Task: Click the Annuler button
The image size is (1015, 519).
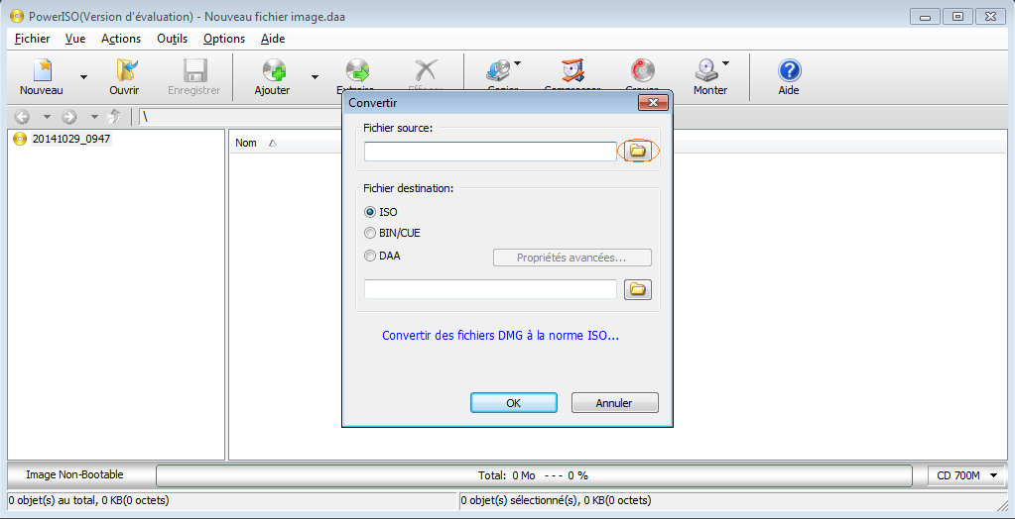Action: pyautogui.click(x=614, y=403)
